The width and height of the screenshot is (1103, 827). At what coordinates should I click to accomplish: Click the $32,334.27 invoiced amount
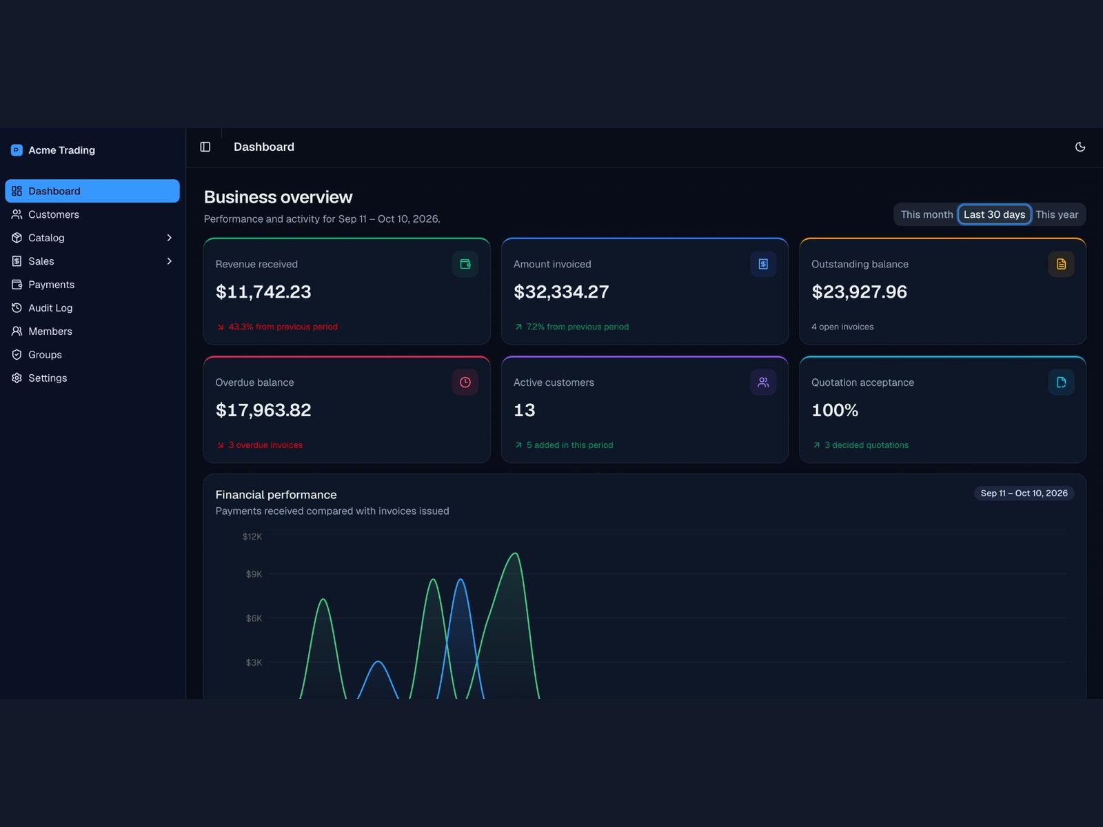561,292
